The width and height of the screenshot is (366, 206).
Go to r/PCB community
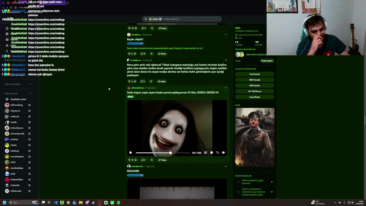point(13,162)
